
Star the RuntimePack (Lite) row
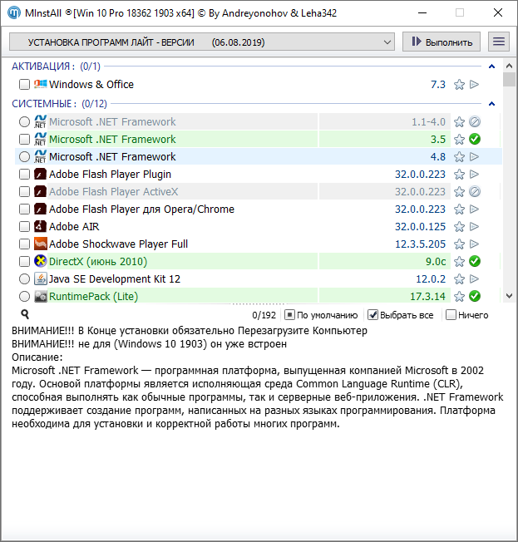coord(459,296)
